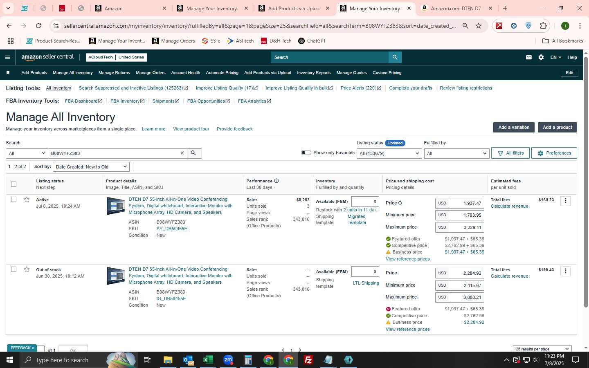
Task: Open the browser extensions puzzle icon
Action: 543,26
